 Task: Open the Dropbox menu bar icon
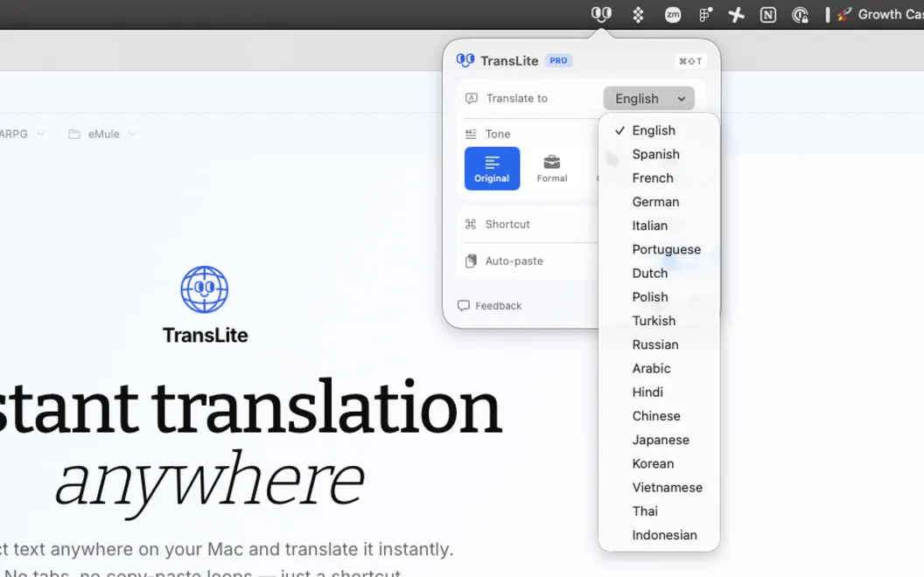coord(638,15)
